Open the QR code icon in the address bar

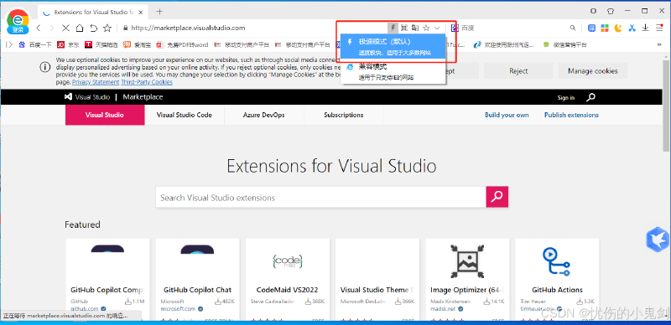pyautogui.click(x=404, y=28)
